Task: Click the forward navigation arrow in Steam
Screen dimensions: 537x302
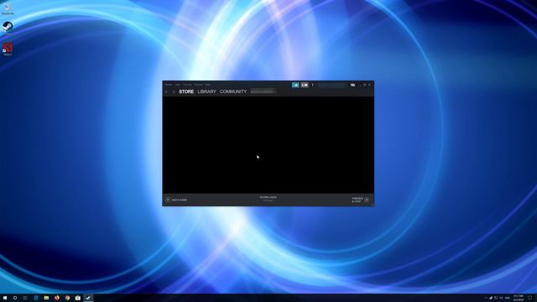Action: point(174,91)
